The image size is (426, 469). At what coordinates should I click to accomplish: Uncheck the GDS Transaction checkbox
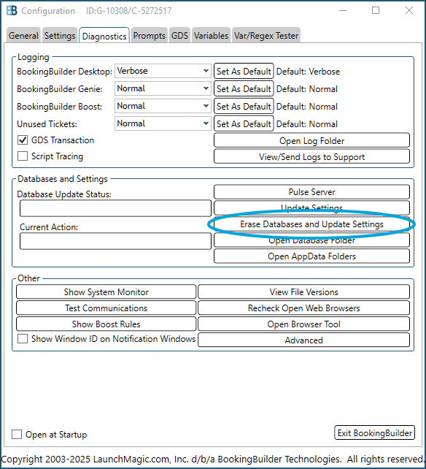coord(23,140)
